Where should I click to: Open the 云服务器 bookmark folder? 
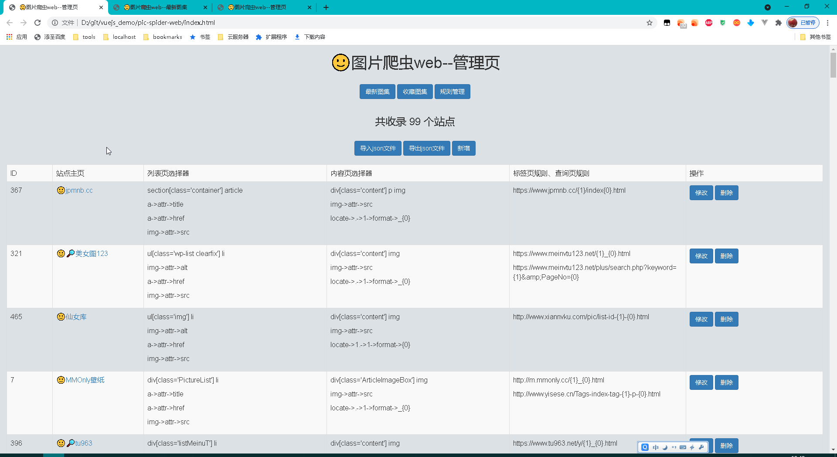[x=233, y=37]
